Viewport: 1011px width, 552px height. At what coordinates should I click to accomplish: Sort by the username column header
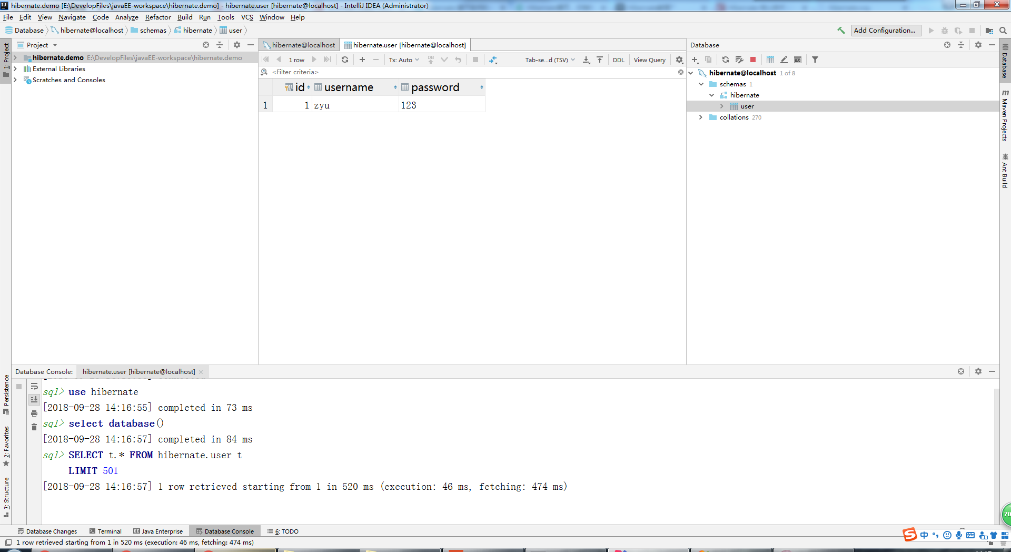355,87
